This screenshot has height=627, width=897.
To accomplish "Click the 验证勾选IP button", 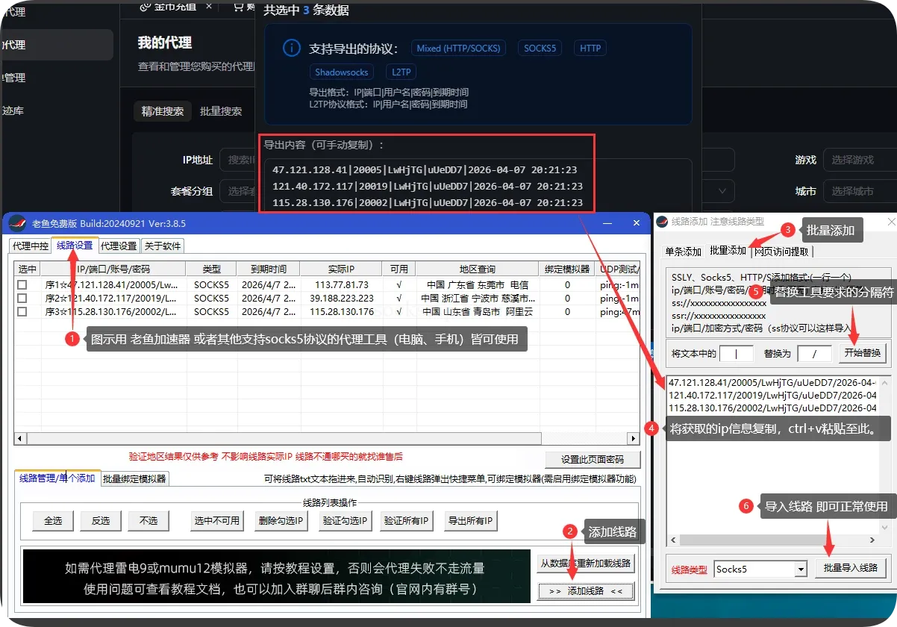I will coord(344,521).
